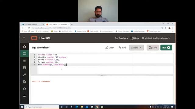Close the Oracle Live SQL tab

(68, 24)
